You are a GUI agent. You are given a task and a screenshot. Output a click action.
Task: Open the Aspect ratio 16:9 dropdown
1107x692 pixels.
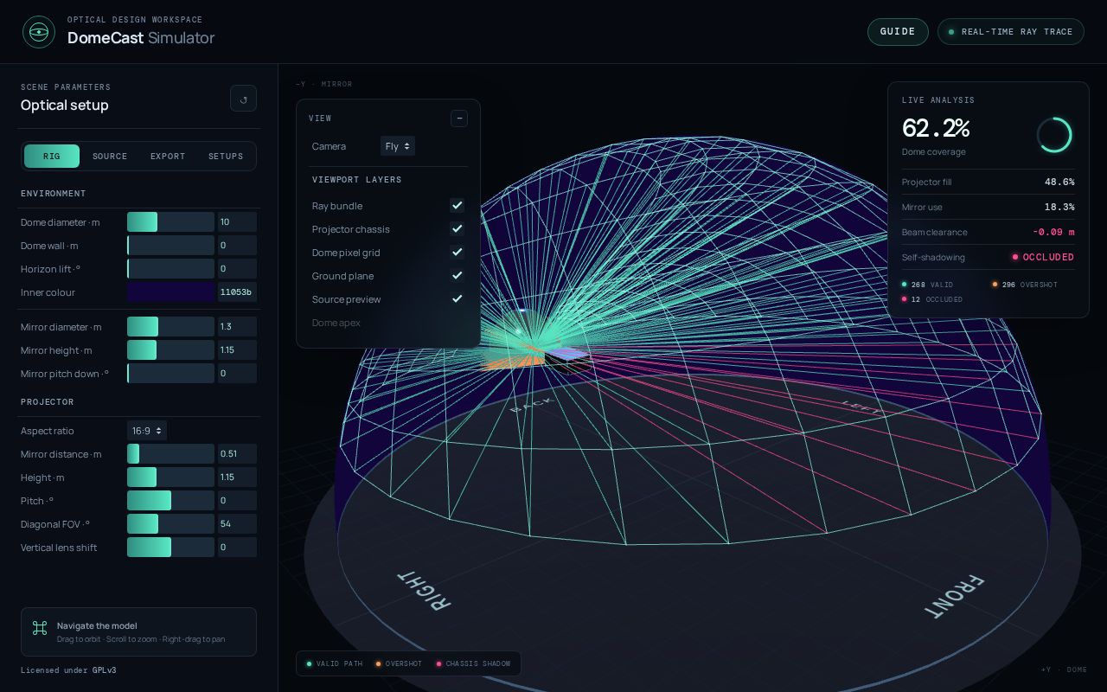pyautogui.click(x=147, y=431)
